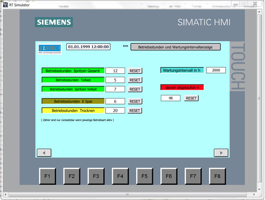
Task: Select the abgelaufen hours field showing 48
Action: point(170,98)
